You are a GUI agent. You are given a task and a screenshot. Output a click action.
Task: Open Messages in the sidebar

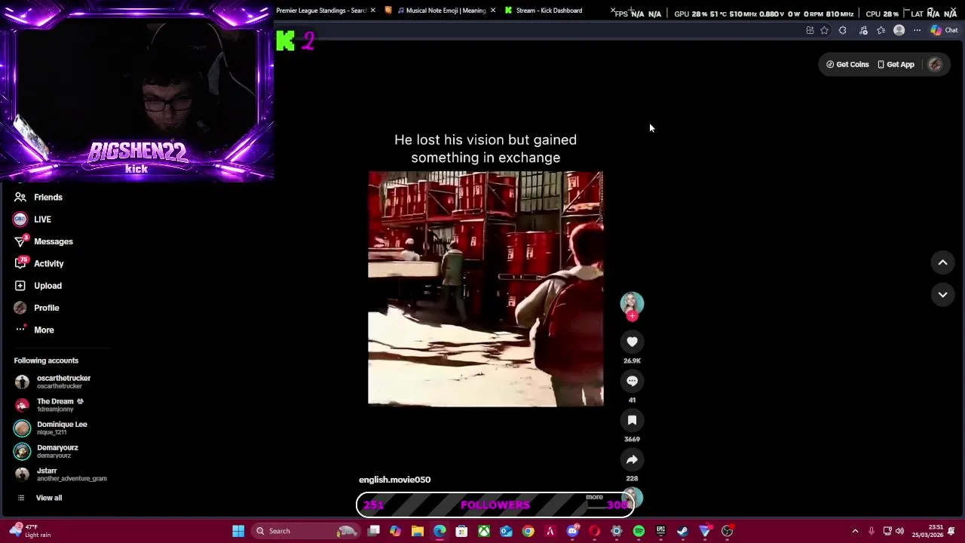click(53, 241)
